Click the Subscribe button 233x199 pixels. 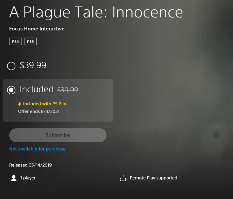pos(58,135)
